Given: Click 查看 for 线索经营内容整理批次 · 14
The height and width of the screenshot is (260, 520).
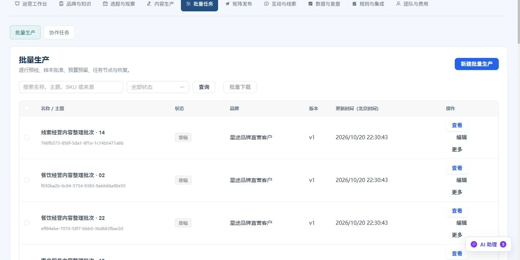Looking at the screenshot, I should point(457,125).
